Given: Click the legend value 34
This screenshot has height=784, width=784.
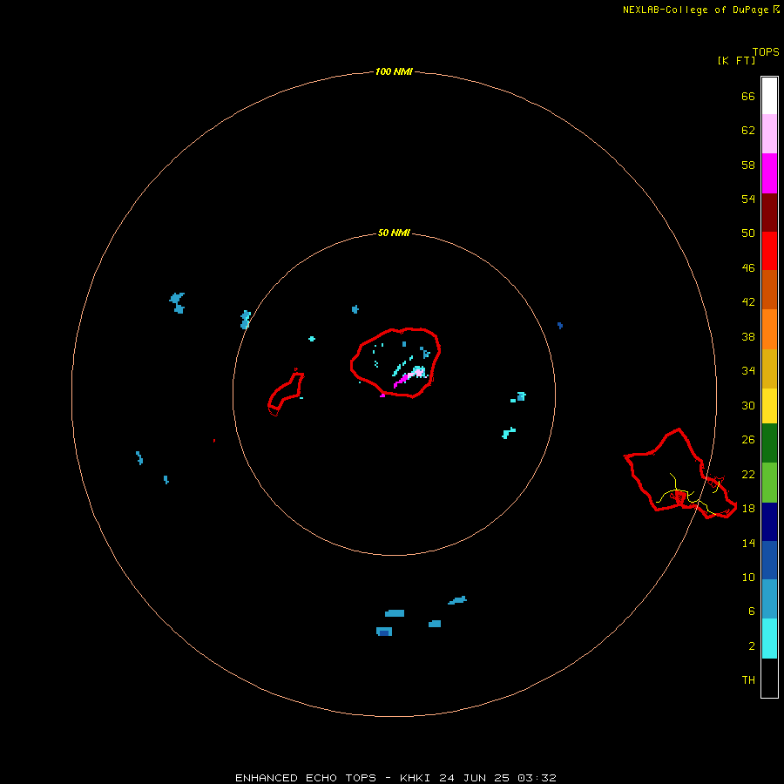Looking at the screenshot, I should tap(748, 370).
